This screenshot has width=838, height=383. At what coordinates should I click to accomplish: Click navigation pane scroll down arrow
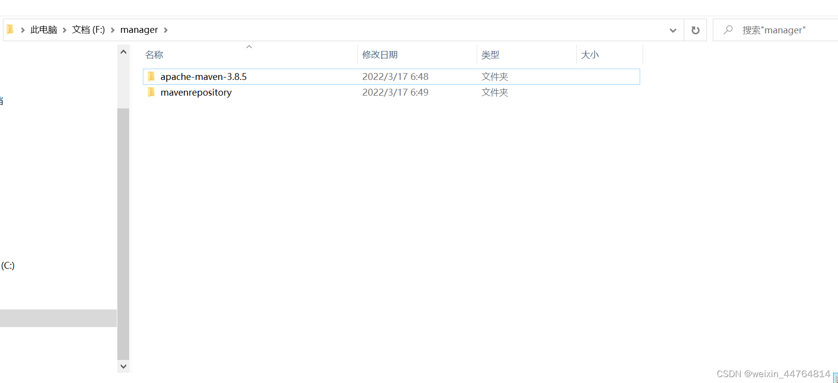pyautogui.click(x=123, y=366)
